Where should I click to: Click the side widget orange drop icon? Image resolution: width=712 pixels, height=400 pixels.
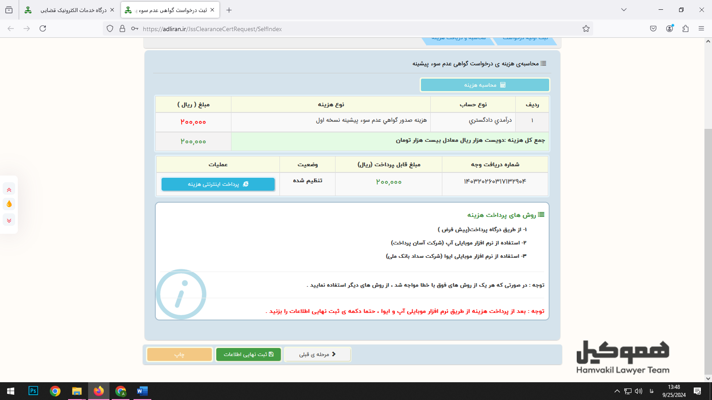click(x=9, y=204)
